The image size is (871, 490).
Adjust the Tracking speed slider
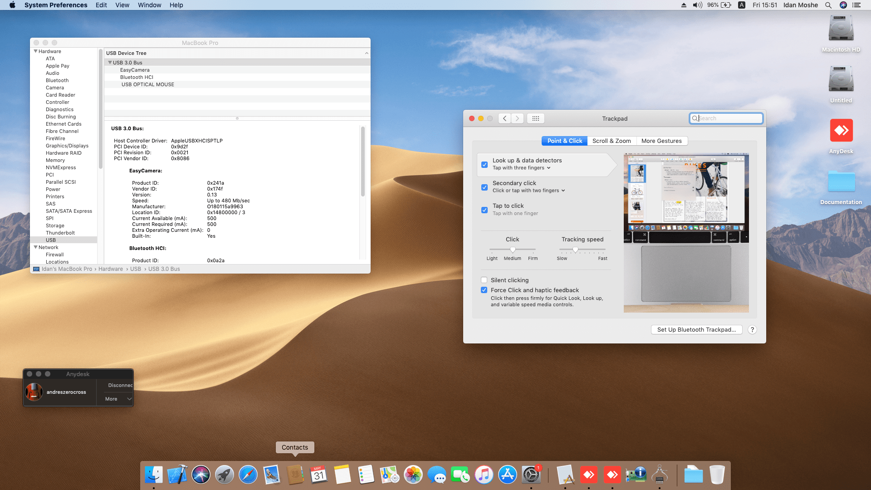[575, 250]
